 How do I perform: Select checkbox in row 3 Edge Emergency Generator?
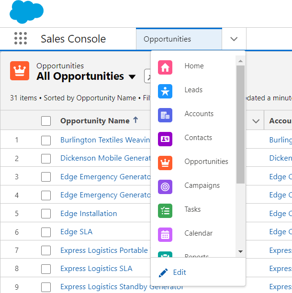(46, 177)
